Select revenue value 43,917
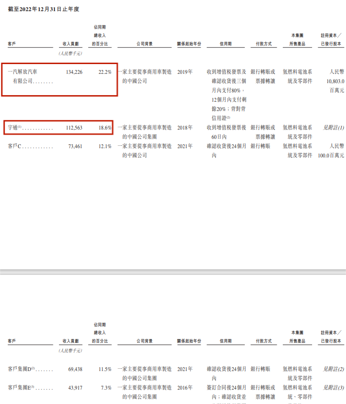The image size is (346, 404). click(x=75, y=388)
